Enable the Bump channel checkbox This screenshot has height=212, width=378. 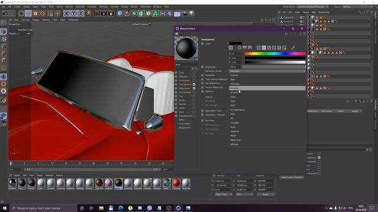click(x=194, y=100)
